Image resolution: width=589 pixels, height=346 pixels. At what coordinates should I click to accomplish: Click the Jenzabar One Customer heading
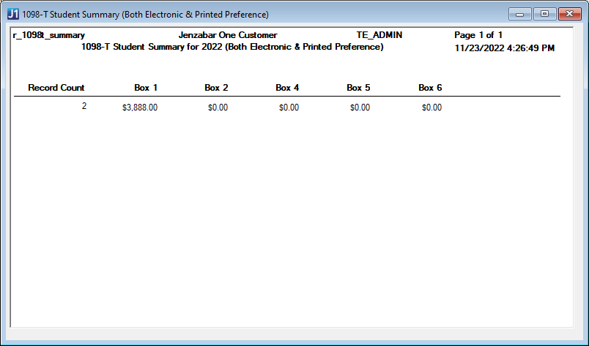click(228, 35)
